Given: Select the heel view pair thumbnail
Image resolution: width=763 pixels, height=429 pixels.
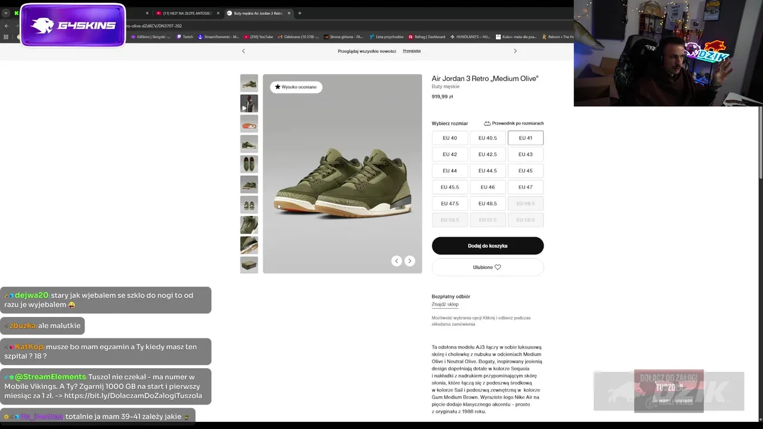Looking at the screenshot, I should pos(249,205).
